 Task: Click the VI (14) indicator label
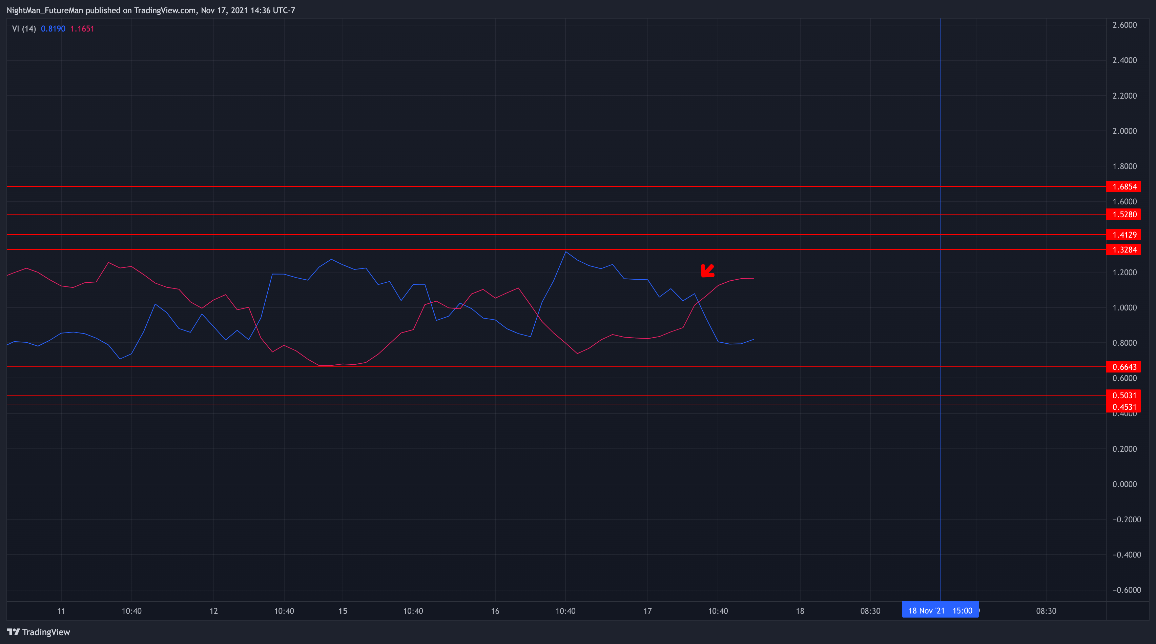click(x=24, y=29)
